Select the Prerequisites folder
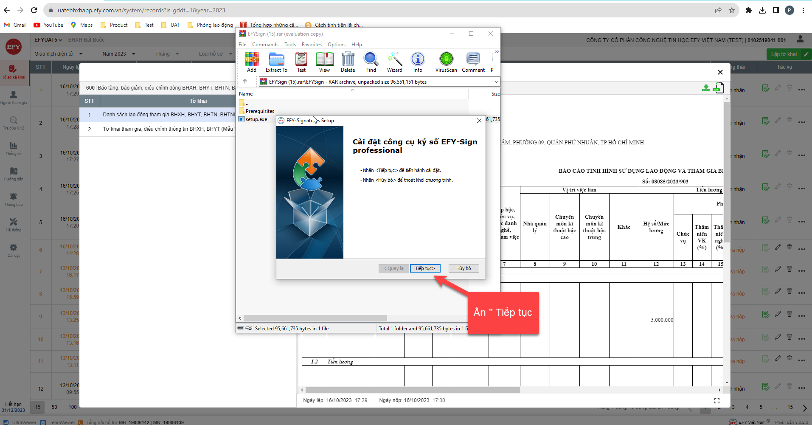 click(260, 111)
